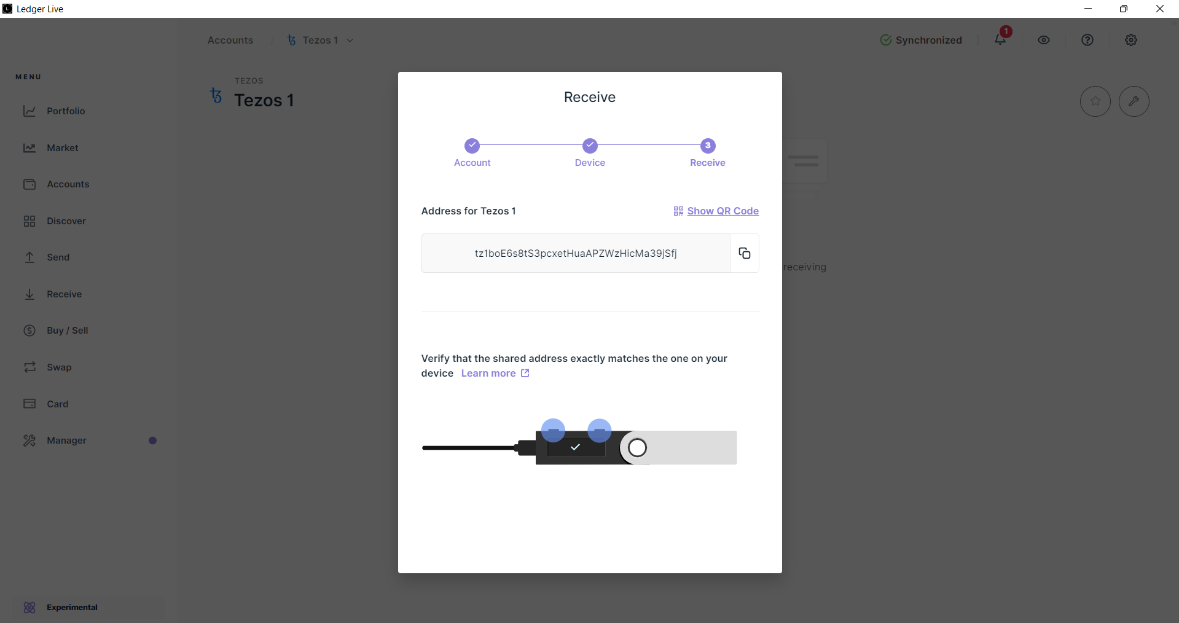
Task: Maximize the Ledger Live window
Action: (1124, 9)
